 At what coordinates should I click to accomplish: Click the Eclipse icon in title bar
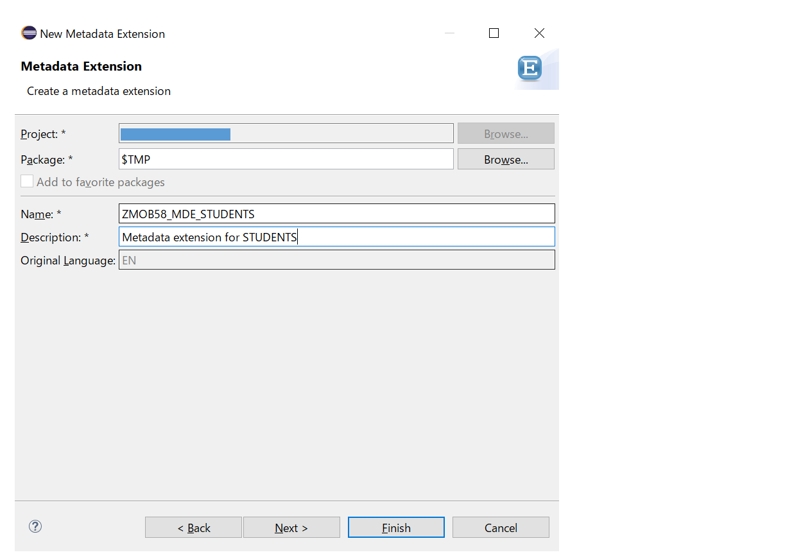pyautogui.click(x=29, y=33)
